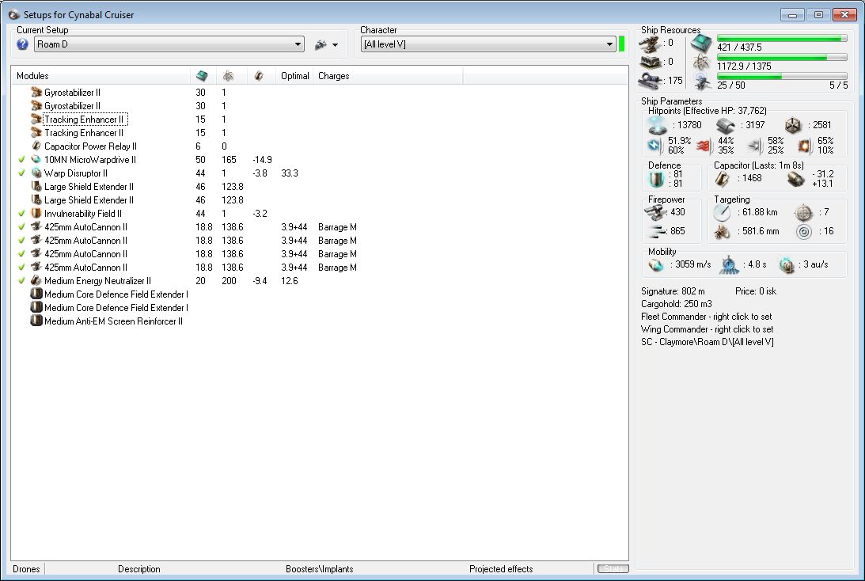Click 'Price: 0 isk' text
The image size is (865, 581).
point(755,291)
